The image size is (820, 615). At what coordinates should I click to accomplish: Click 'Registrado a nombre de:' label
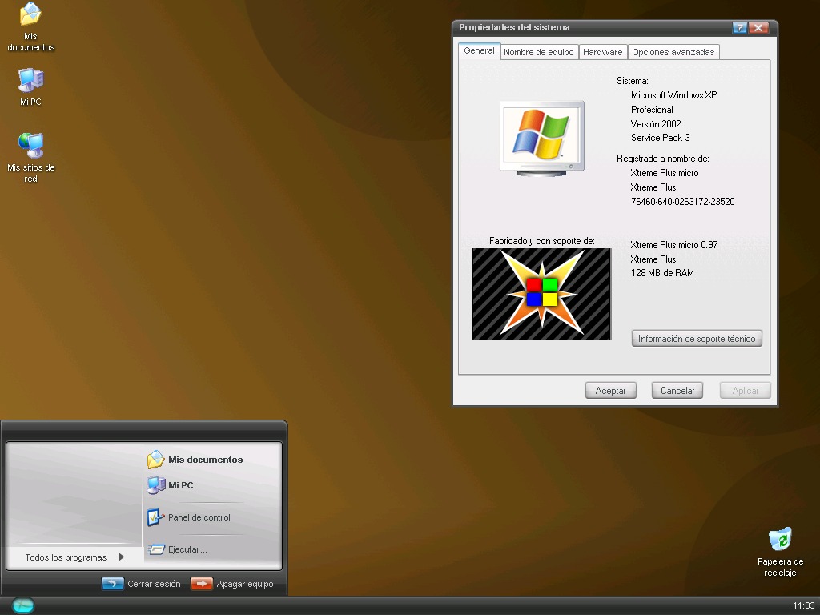pyautogui.click(x=662, y=159)
